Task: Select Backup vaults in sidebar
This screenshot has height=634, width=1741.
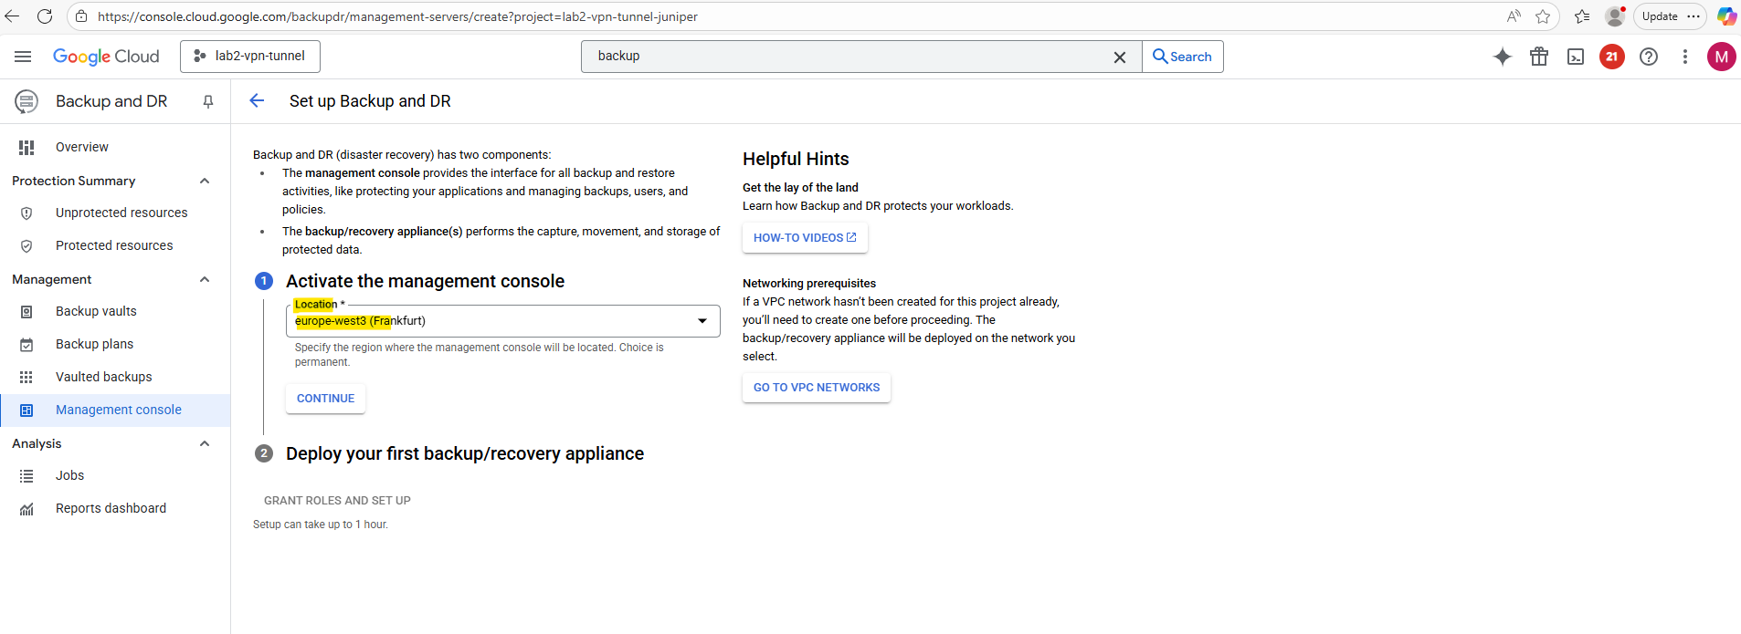Action: click(96, 311)
